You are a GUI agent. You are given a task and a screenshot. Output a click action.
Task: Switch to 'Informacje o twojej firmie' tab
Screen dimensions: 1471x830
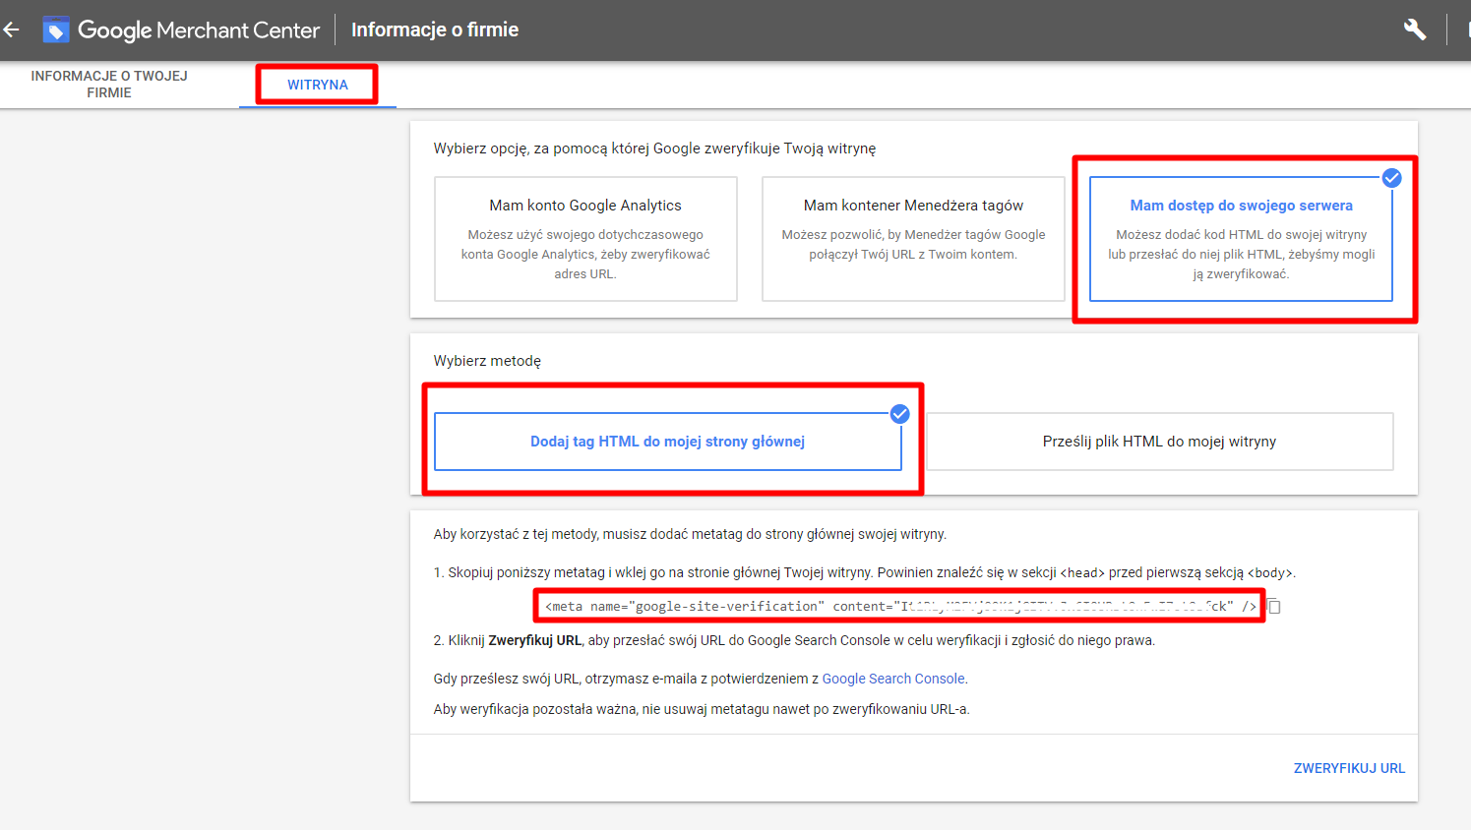tap(109, 85)
